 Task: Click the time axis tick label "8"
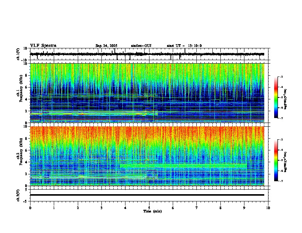(220, 208)
